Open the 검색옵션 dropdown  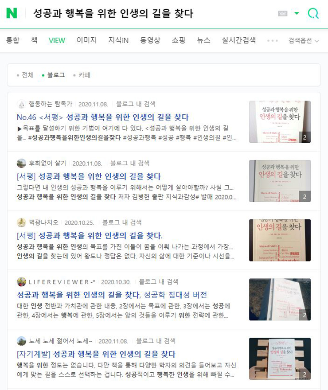click(303, 40)
